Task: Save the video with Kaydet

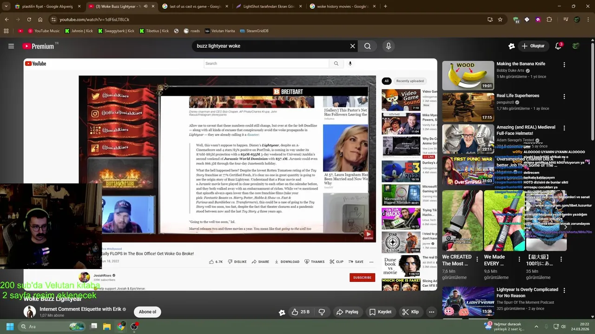Action: click(380, 312)
